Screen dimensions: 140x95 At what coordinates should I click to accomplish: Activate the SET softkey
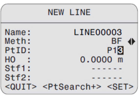(120, 87)
